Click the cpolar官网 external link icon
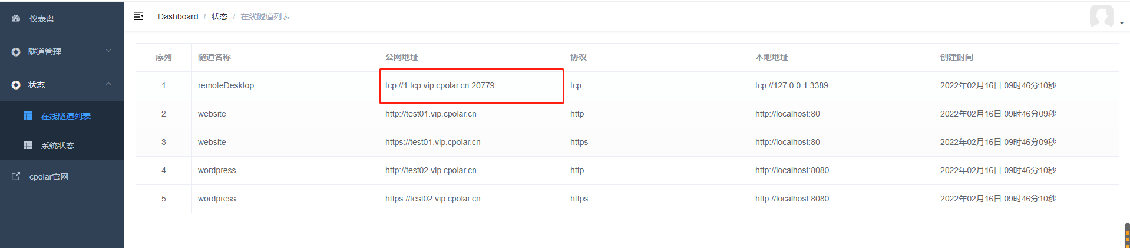 click(16, 176)
